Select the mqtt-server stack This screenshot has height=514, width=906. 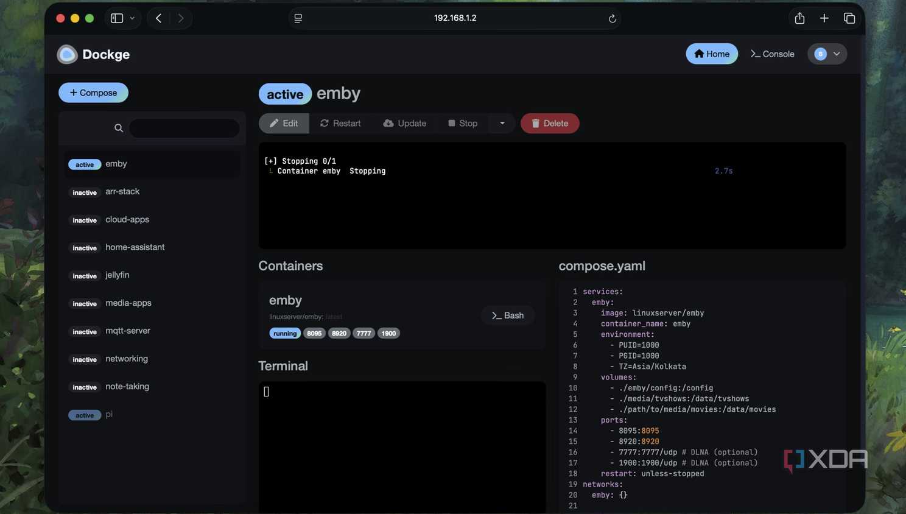(152, 331)
